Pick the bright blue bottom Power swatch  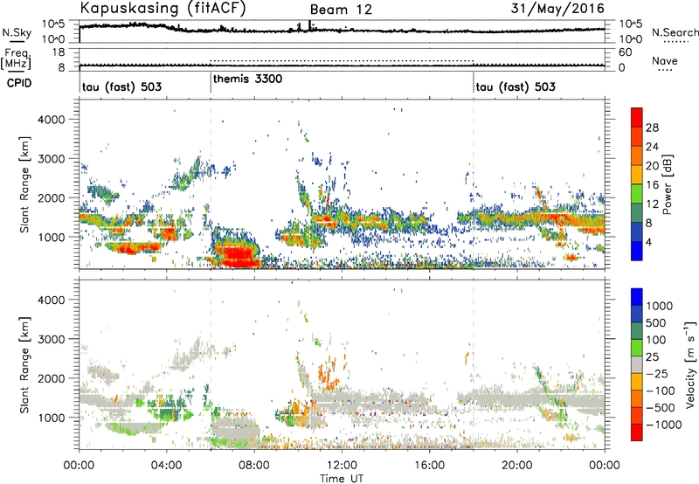637,251
